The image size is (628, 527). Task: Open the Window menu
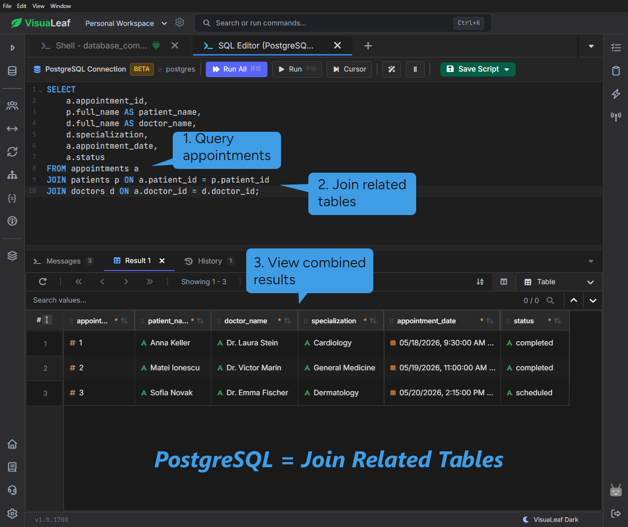61,6
